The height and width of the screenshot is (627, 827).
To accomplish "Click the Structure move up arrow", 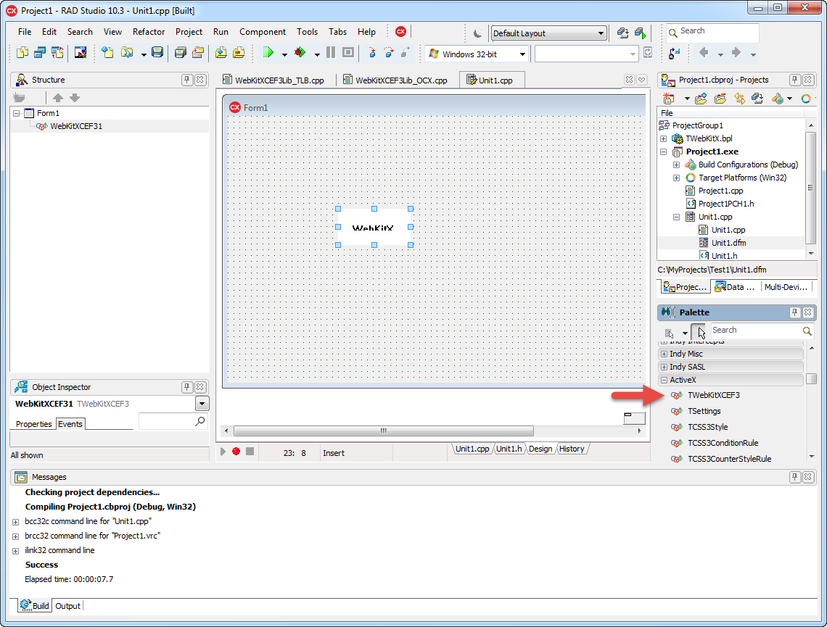I will click(58, 97).
